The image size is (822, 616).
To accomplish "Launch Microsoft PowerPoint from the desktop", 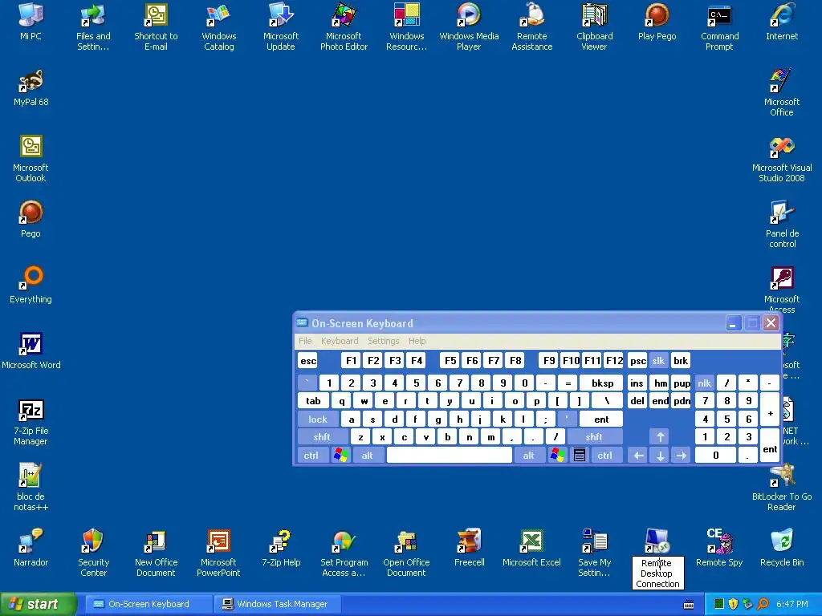I will [x=218, y=542].
